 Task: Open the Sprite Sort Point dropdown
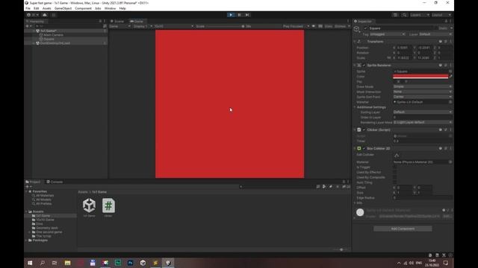coord(423,97)
